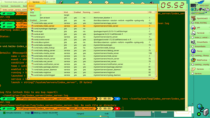Viewport: 210px width, 118px height.
Task: Select the x-vnd.mpd job row
Action: coord(91,31)
